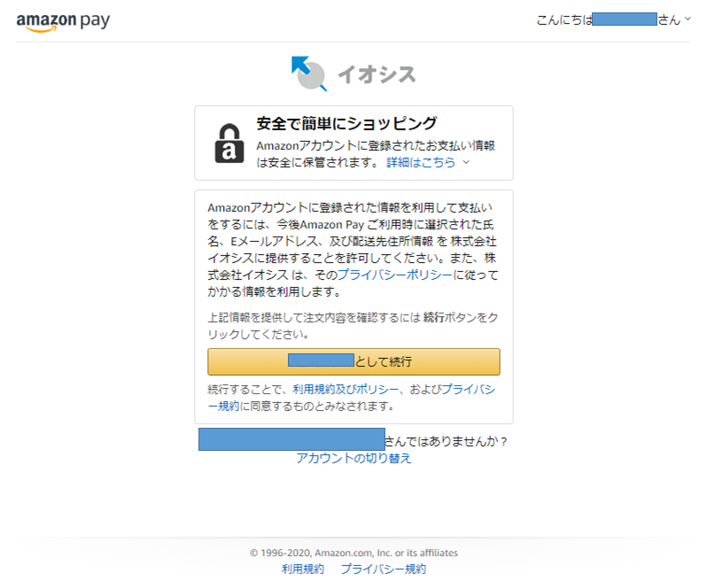Open the 利用規約及びポリシー link
707x581 pixels.
click(x=346, y=390)
